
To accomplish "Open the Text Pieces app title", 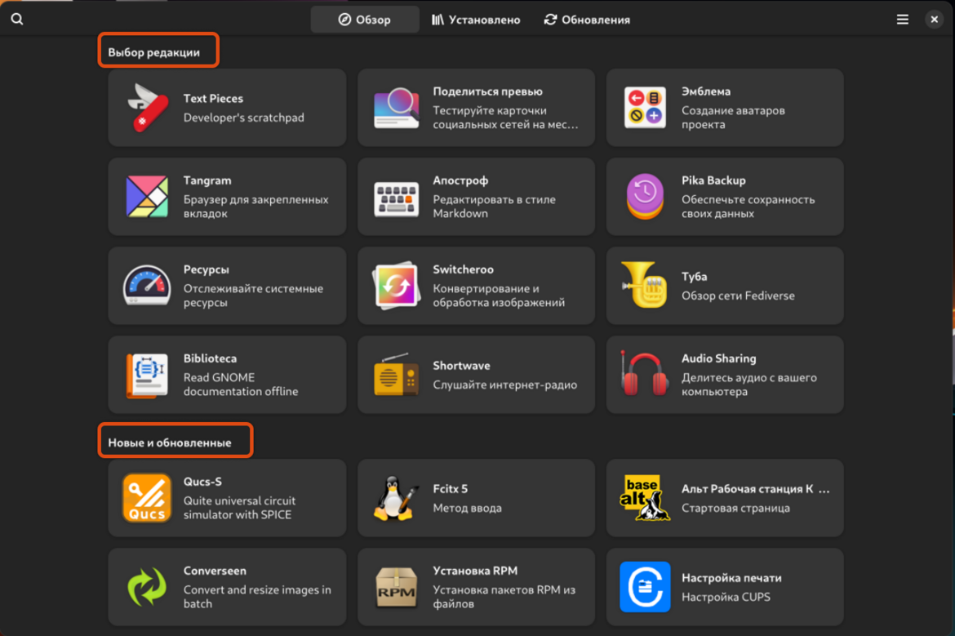I will click(213, 99).
